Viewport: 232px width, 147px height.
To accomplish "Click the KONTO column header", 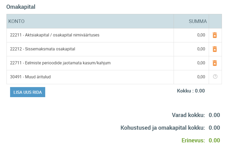I will 17,21.
